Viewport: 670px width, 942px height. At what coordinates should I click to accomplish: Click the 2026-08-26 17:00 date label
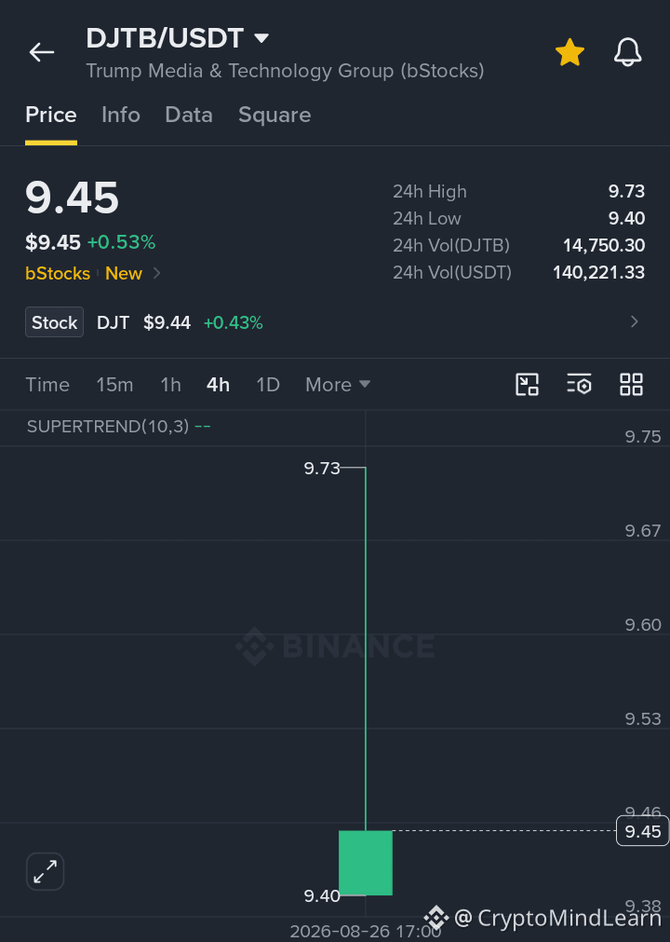tap(366, 931)
